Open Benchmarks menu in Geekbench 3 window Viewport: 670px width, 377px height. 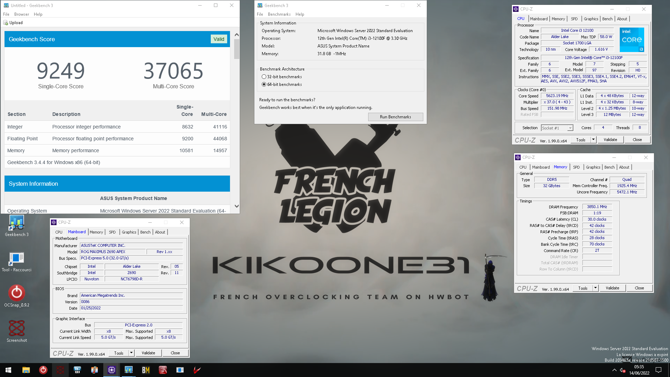pos(279,14)
